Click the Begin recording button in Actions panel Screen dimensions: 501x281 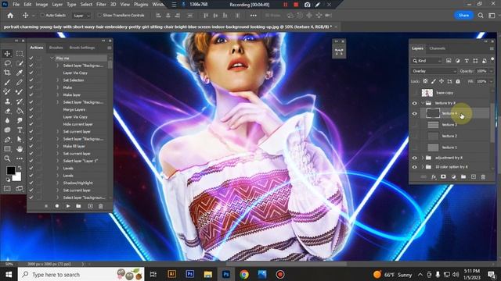(x=57, y=206)
